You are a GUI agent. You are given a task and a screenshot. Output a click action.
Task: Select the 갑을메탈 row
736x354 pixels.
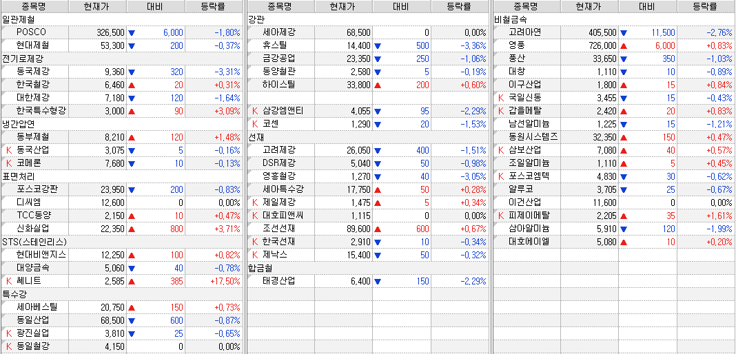(524, 111)
